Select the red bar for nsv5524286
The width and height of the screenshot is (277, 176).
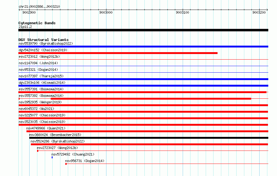149,144
